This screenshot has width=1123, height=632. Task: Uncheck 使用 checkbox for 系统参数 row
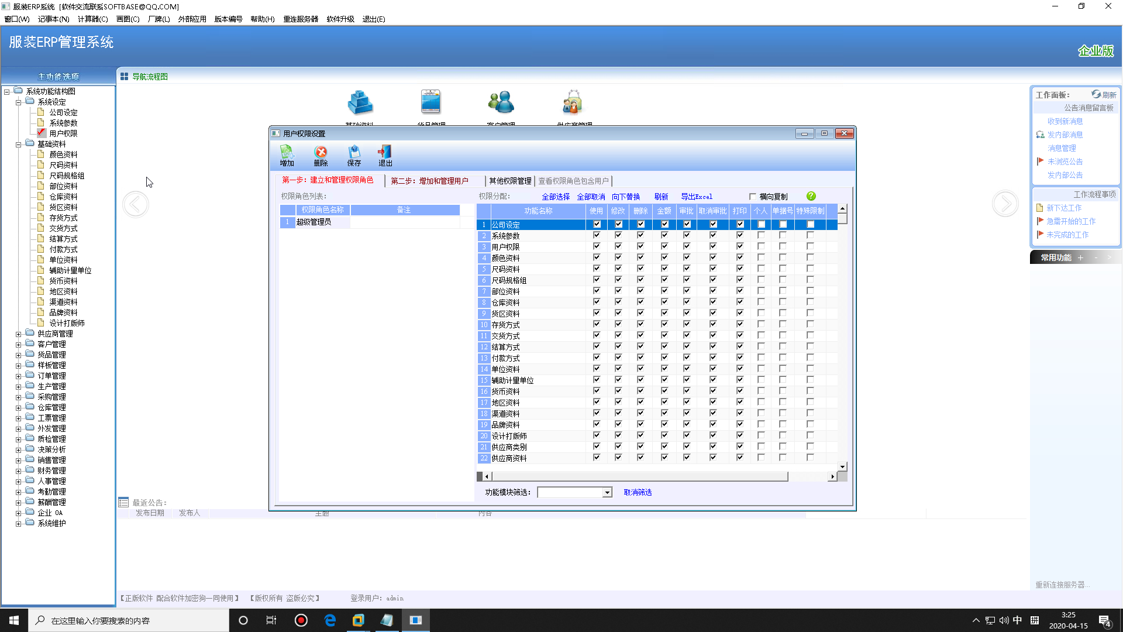(597, 235)
